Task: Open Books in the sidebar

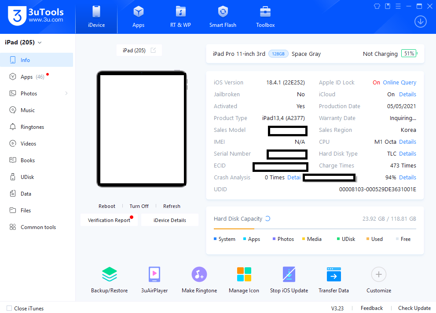Action: click(x=37, y=160)
